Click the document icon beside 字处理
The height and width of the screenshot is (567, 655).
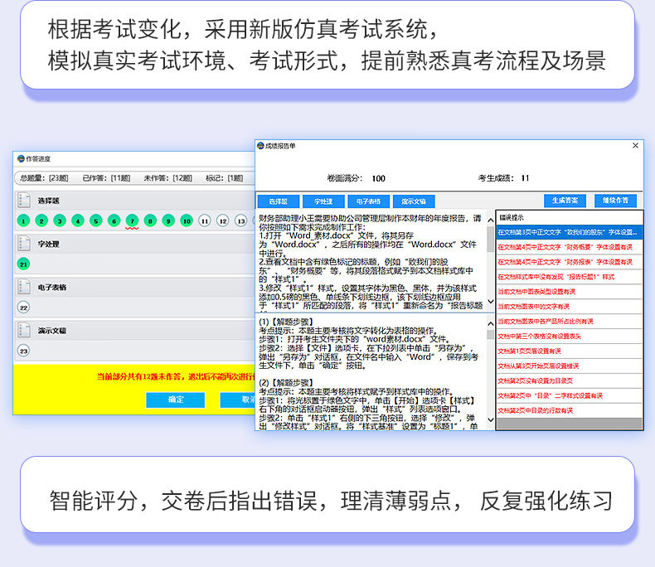(24, 244)
